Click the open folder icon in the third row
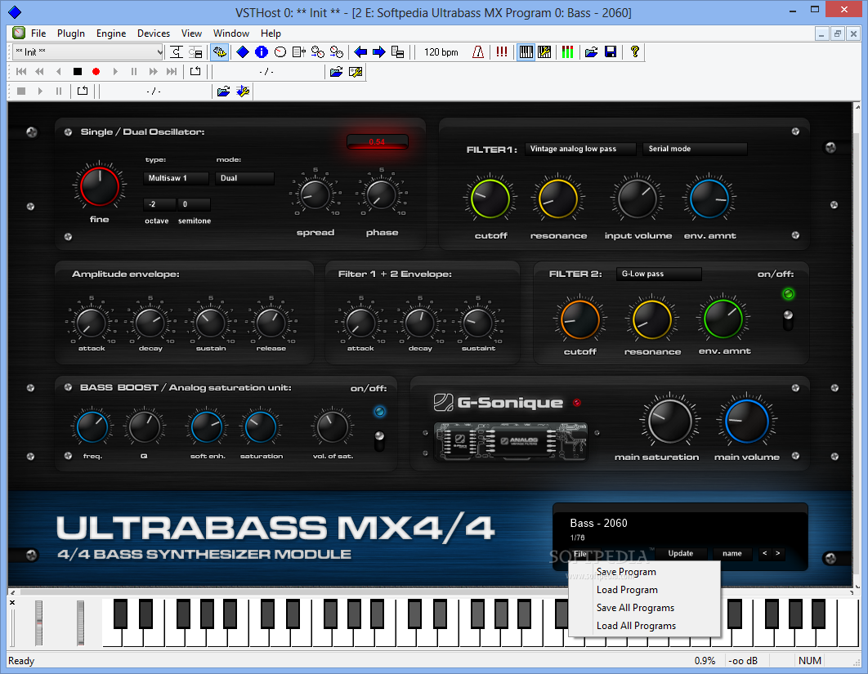868x674 pixels. 223,92
